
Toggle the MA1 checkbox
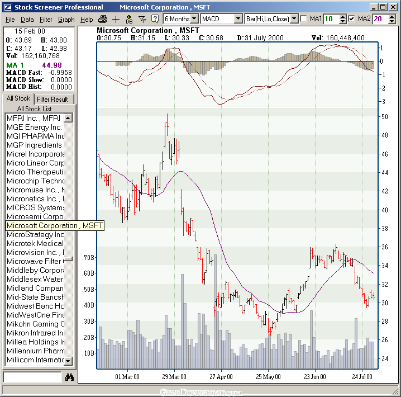click(304, 18)
